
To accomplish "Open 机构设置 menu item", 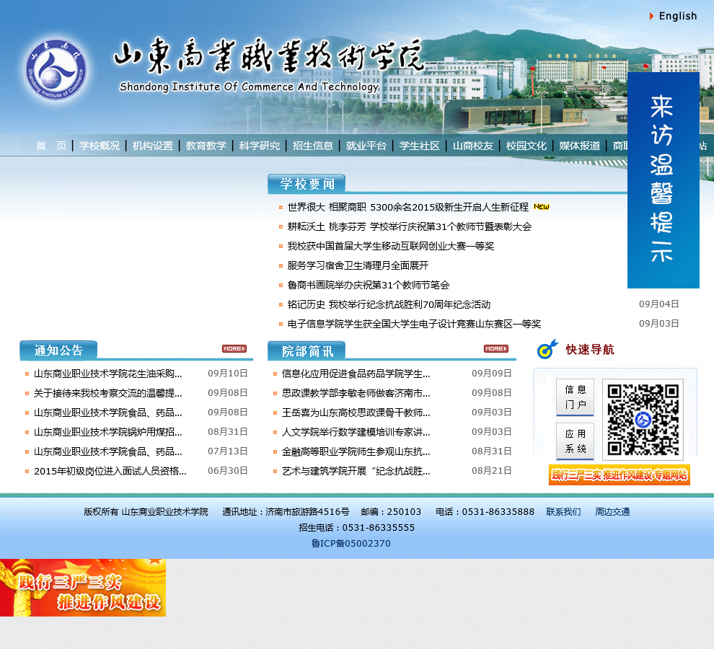I will pos(153,146).
